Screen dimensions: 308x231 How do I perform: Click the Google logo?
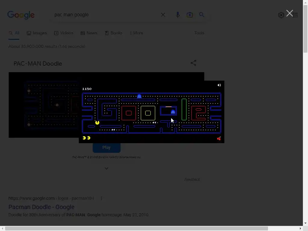[x=21, y=15]
